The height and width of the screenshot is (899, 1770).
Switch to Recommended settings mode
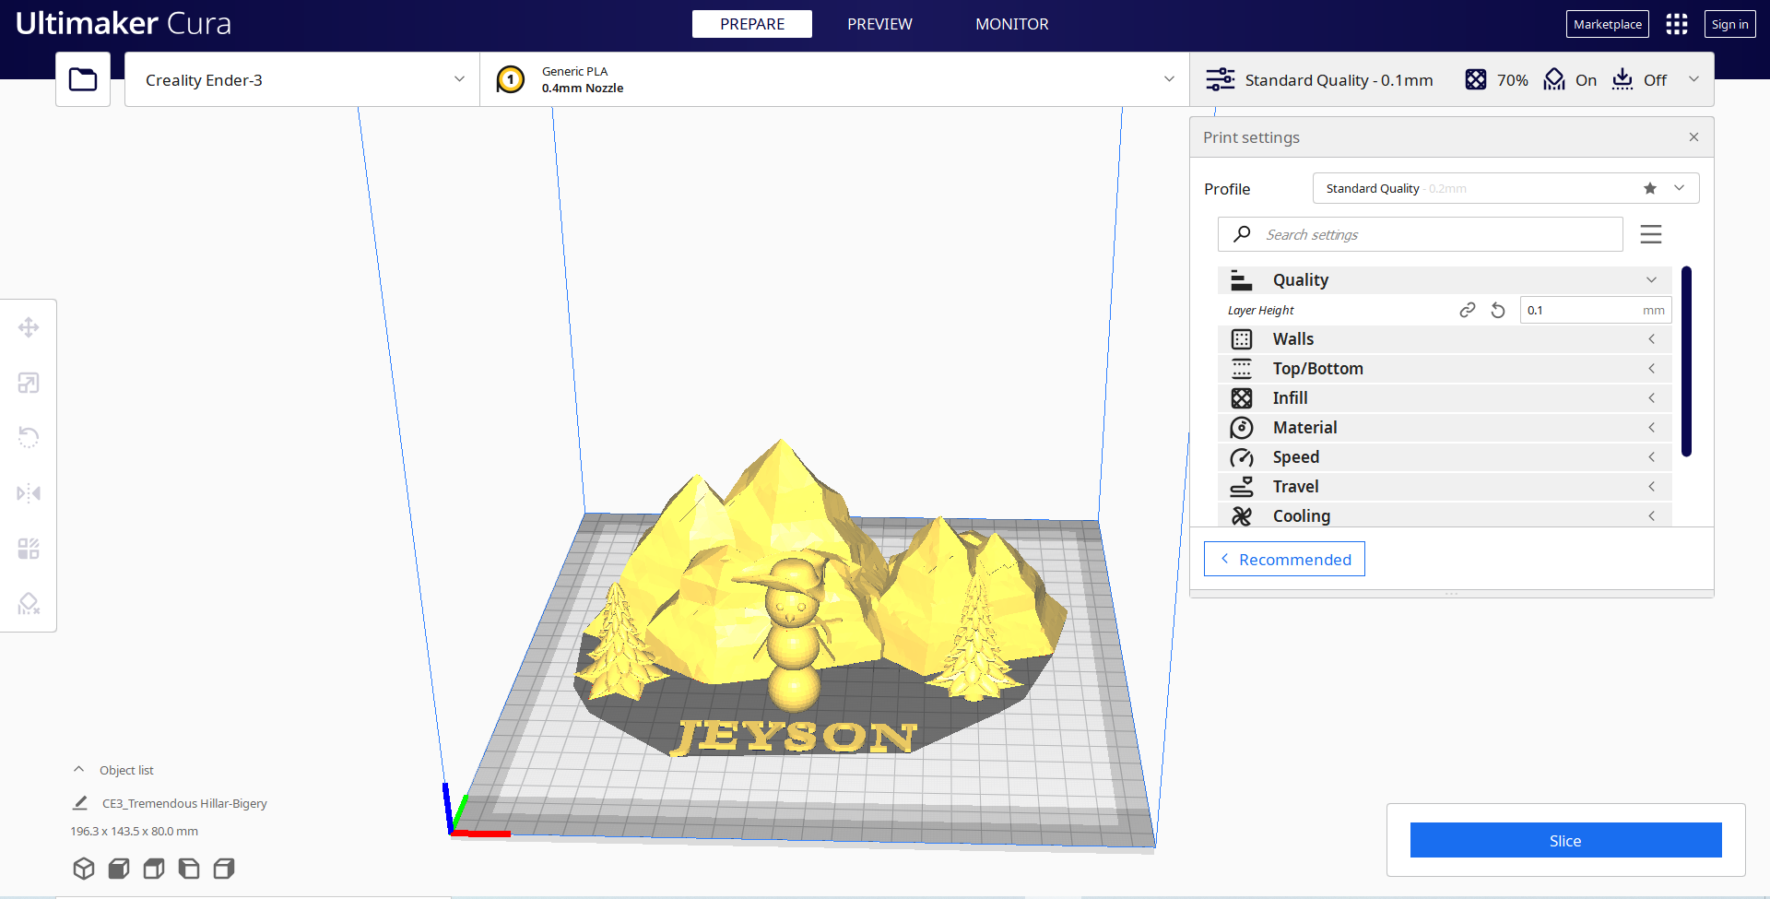[x=1284, y=559]
